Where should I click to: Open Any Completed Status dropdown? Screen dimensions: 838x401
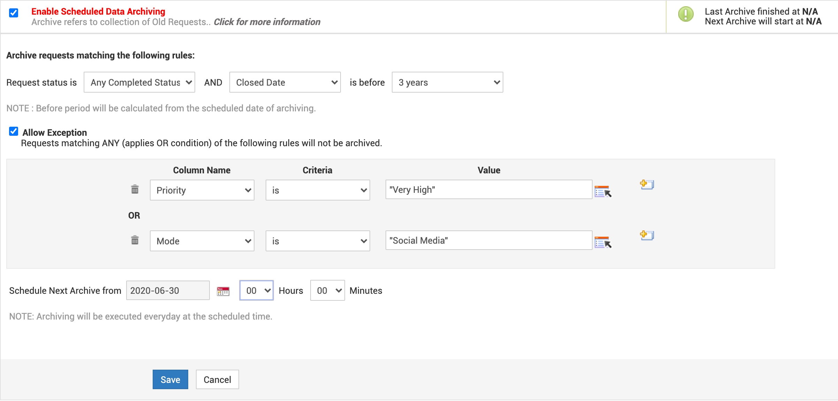pyautogui.click(x=139, y=82)
